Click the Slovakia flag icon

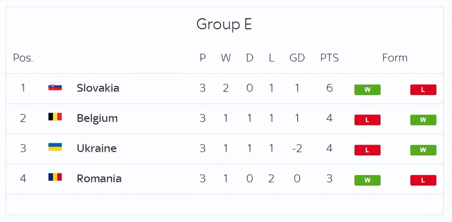pyautogui.click(x=55, y=87)
